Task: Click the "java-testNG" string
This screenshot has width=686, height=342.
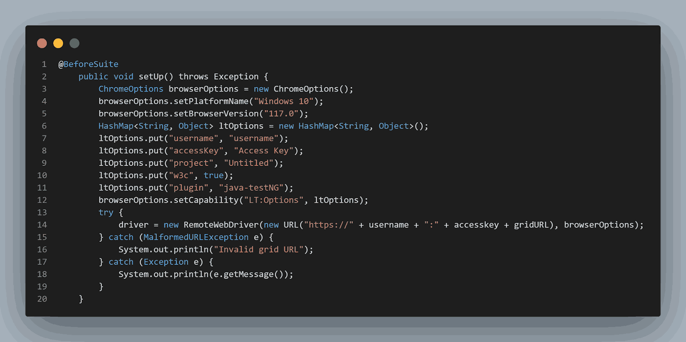Action: coord(251,188)
